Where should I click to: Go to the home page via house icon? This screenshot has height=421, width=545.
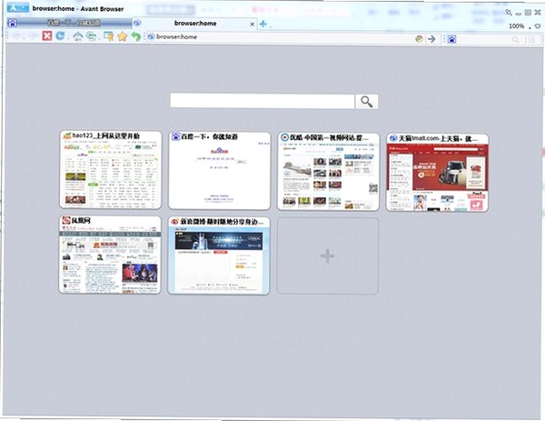pyautogui.click(x=78, y=35)
